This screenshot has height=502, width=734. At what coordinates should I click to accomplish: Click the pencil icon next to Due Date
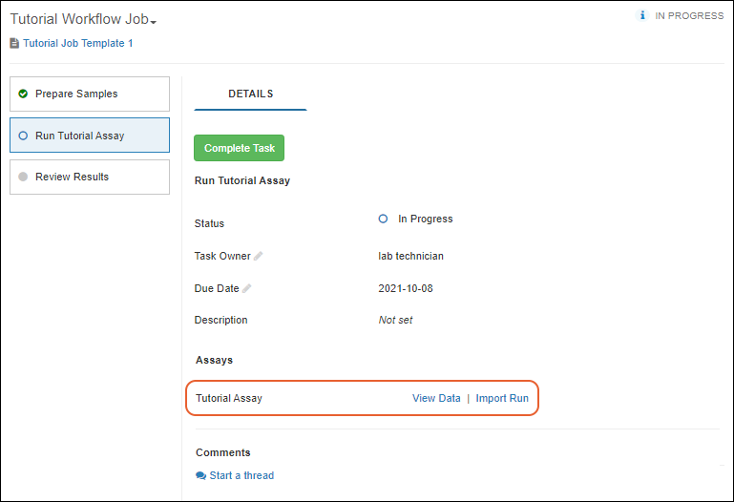click(x=247, y=288)
